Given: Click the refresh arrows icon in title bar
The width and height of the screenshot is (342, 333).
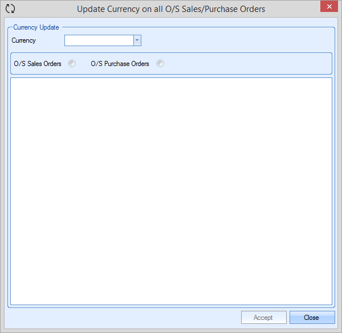Looking at the screenshot, I should point(10,9).
